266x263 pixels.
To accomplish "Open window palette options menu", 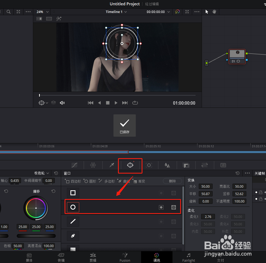I will coord(247,173).
